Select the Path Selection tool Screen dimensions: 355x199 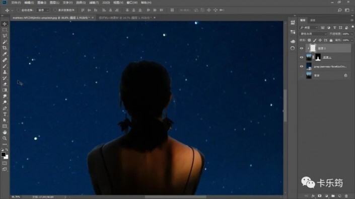point(5,120)
